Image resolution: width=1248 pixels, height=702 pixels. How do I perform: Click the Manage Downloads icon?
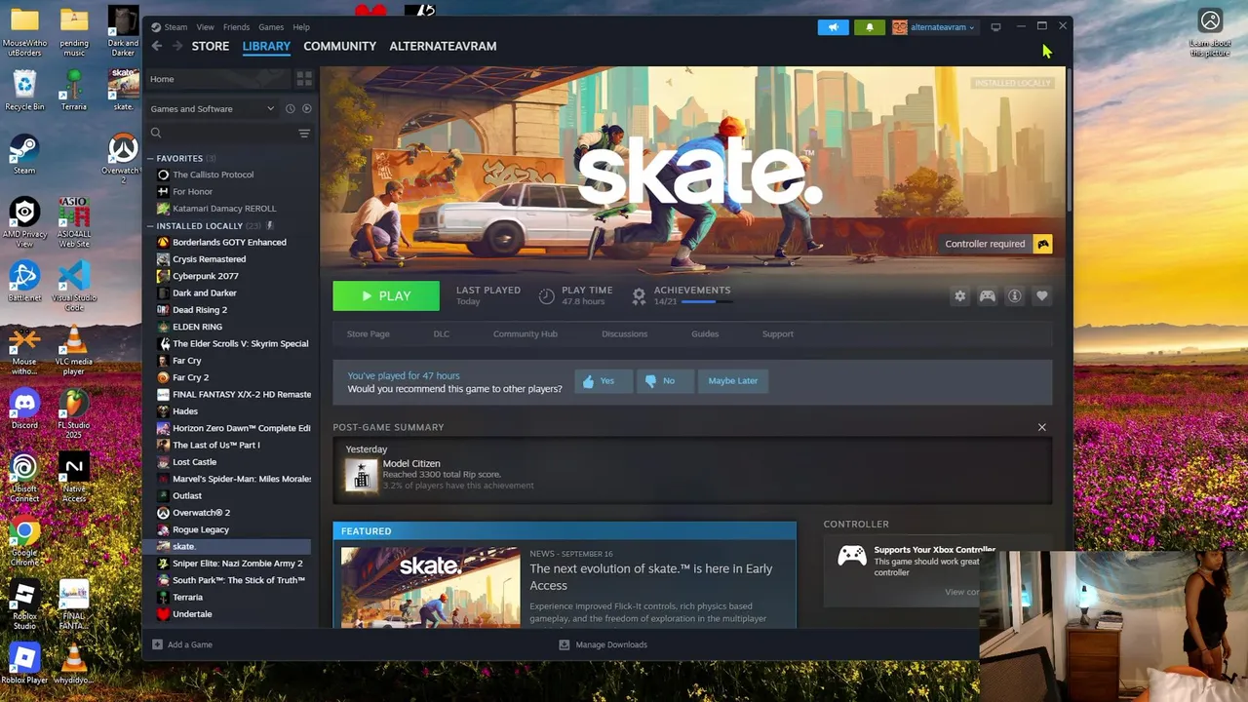pos(564,644)
